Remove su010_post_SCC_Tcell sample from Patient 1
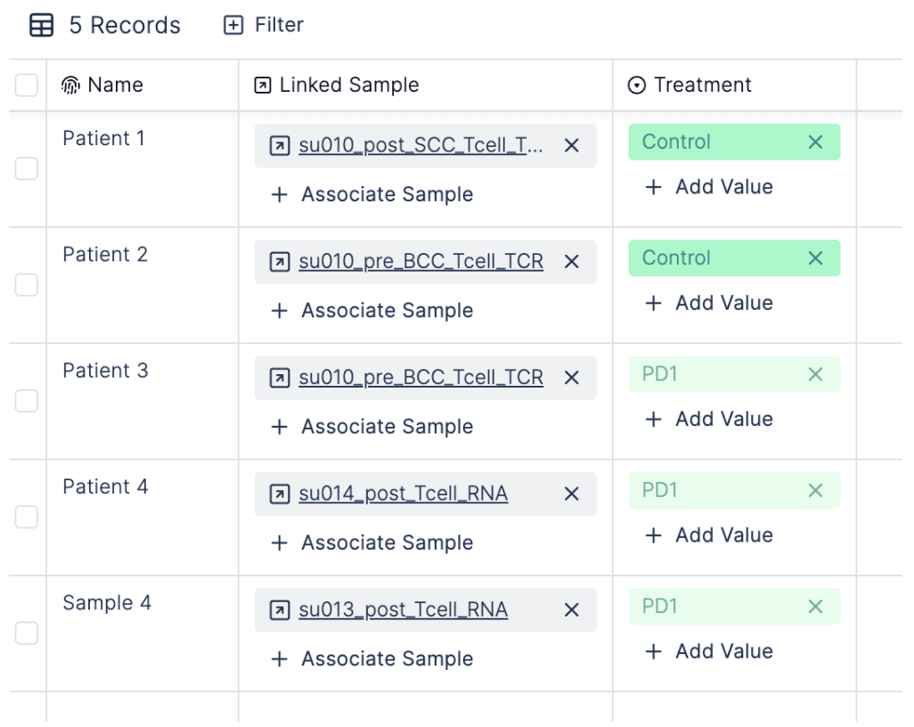Viewport: 914px width, 727px height. pos(572,145)
